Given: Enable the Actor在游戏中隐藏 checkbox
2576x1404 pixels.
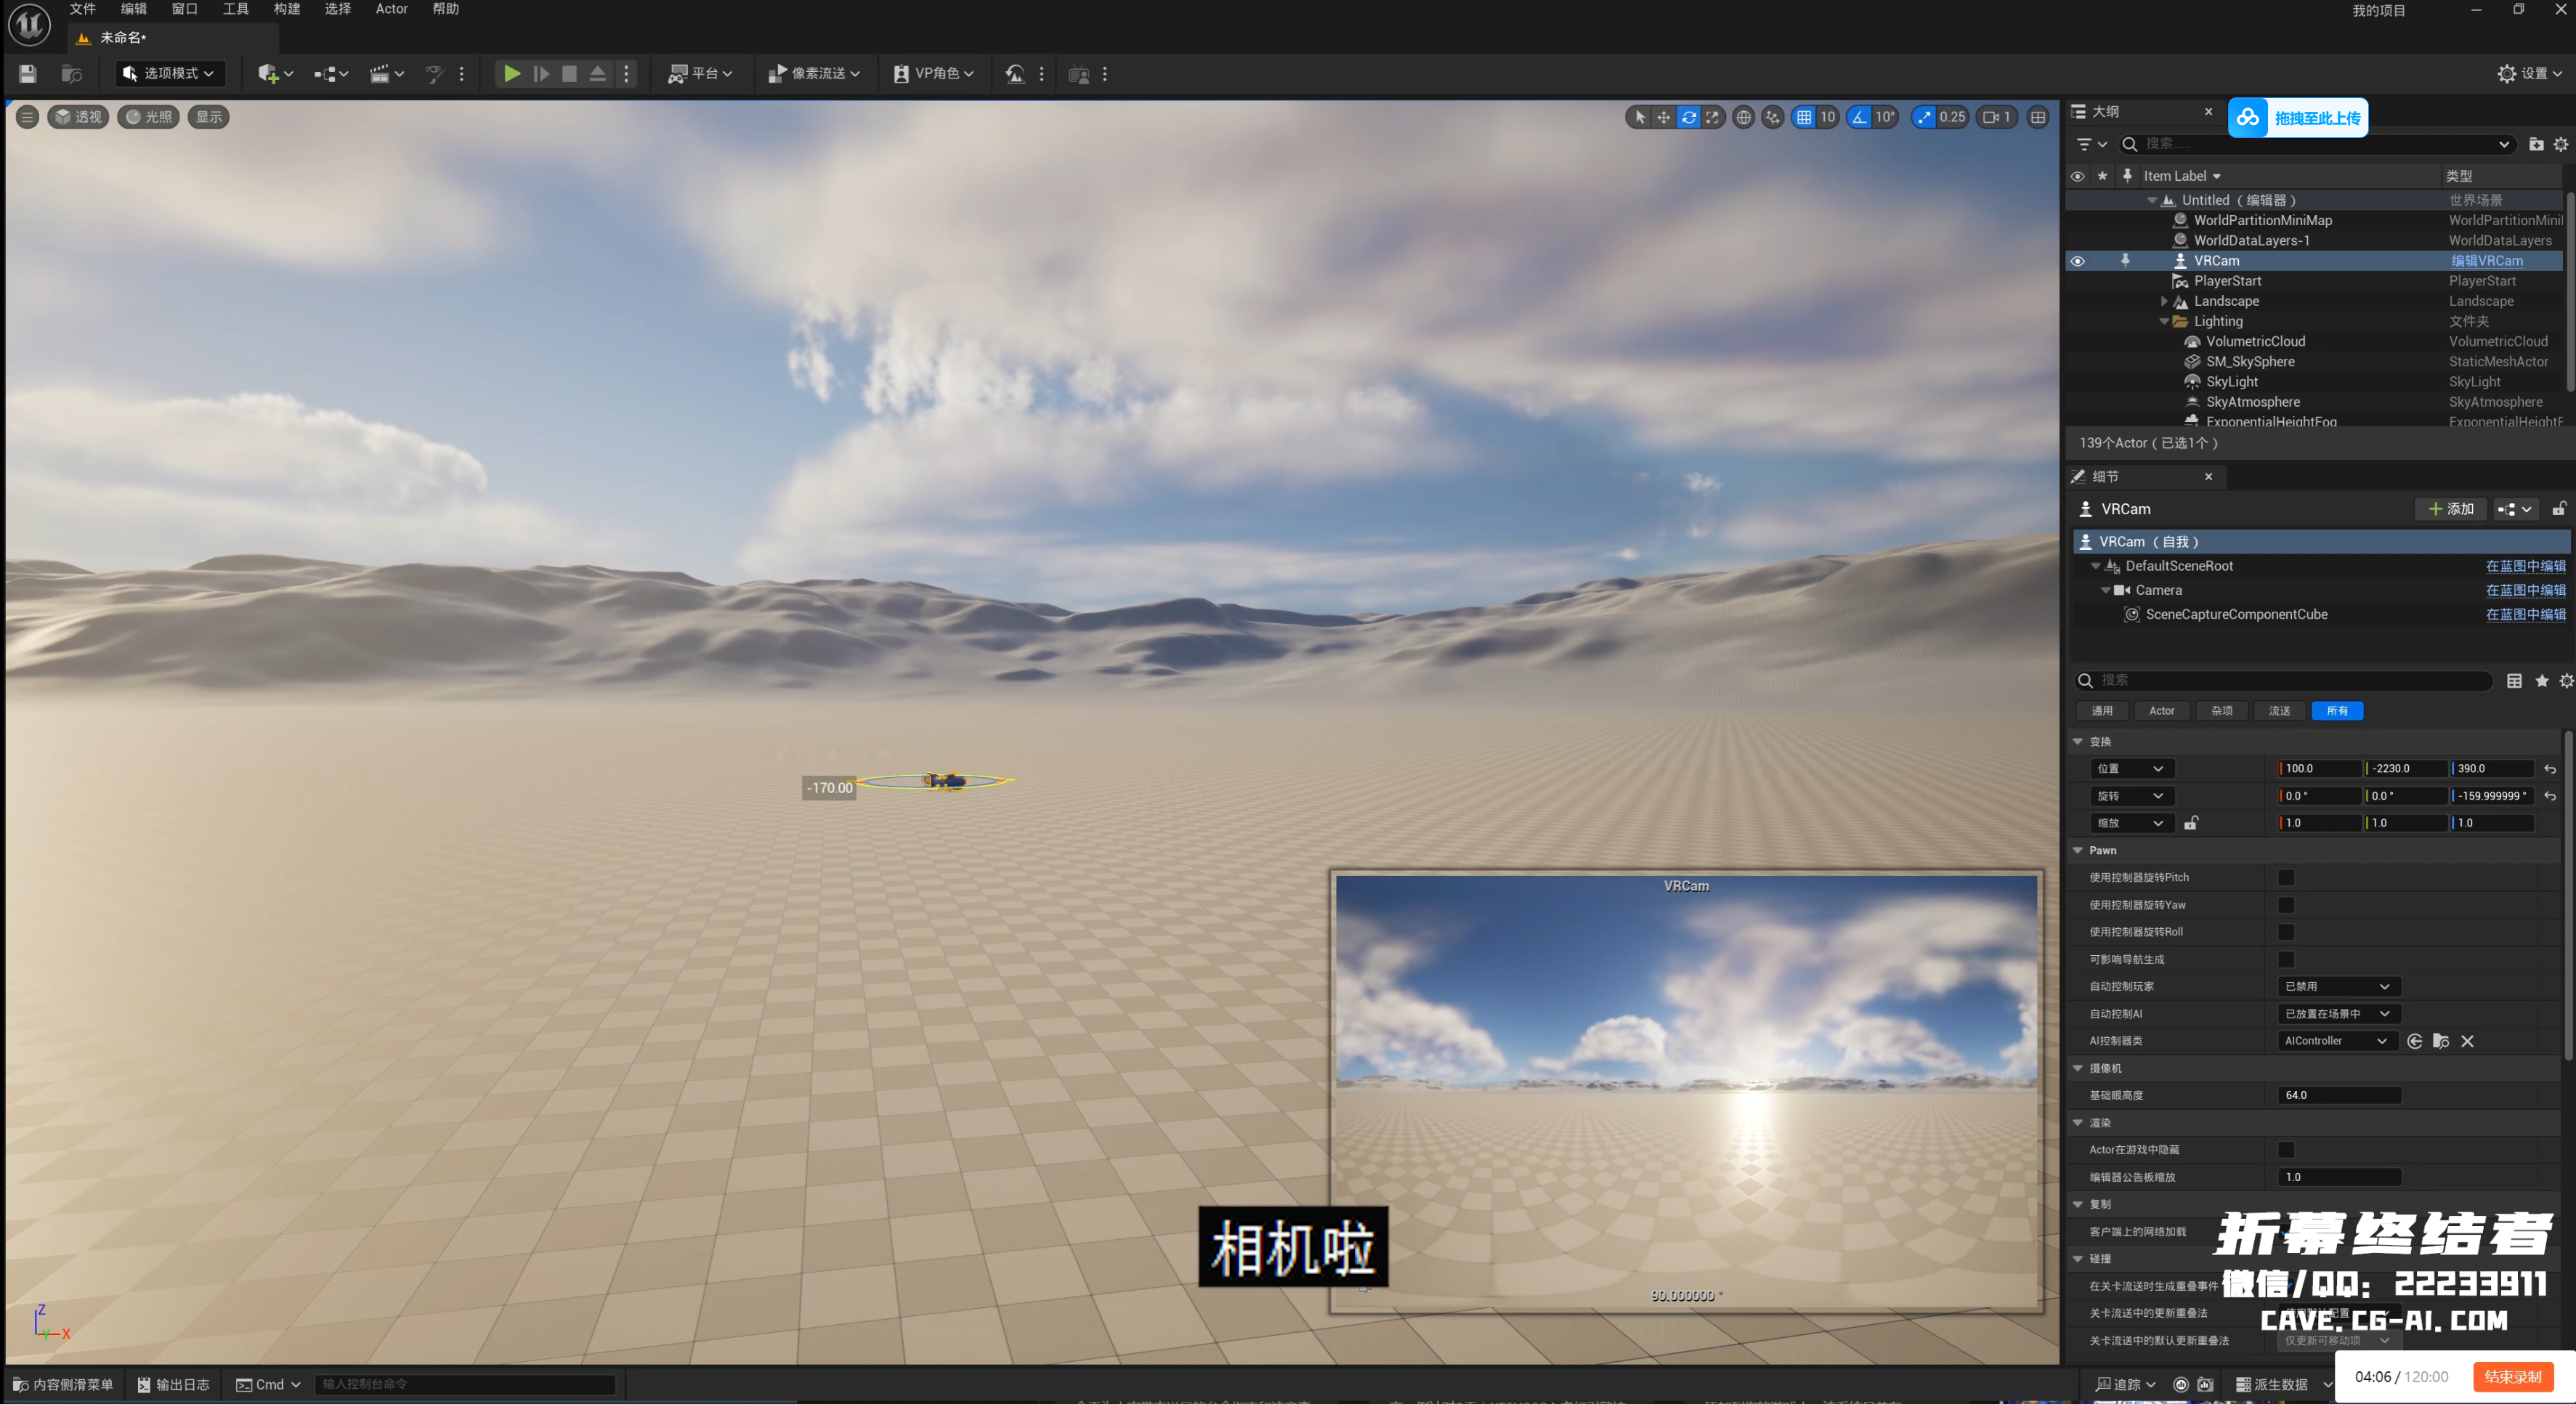Looking at the screenshot, I should click(2286, 1150).
